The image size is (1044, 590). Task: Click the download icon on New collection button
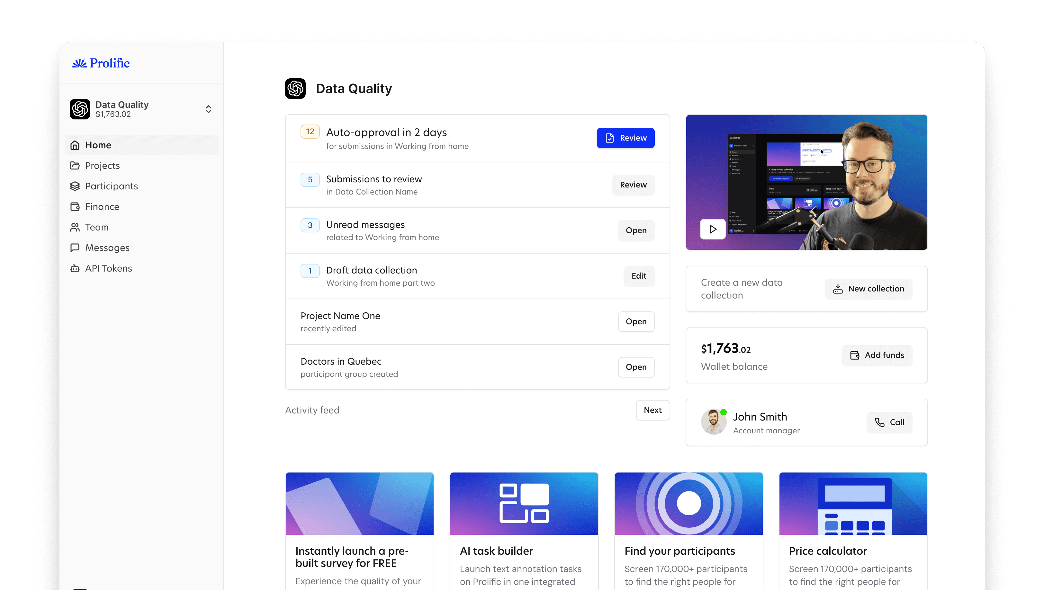[838, 289]
